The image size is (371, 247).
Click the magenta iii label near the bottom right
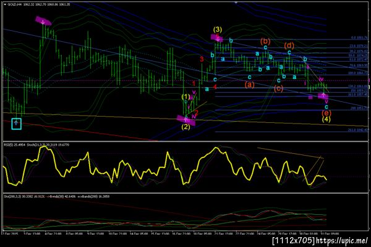pyautogui.click(x=310, y=98)
